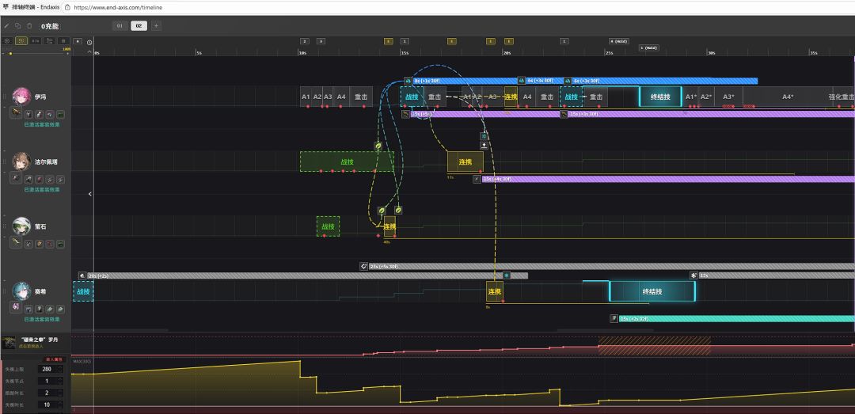
Task: Collapse the left panel with the chevron arrow
Action: point(89,194)
